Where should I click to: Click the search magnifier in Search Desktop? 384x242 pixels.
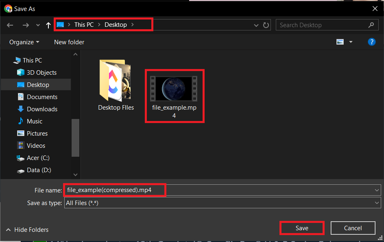371,25
